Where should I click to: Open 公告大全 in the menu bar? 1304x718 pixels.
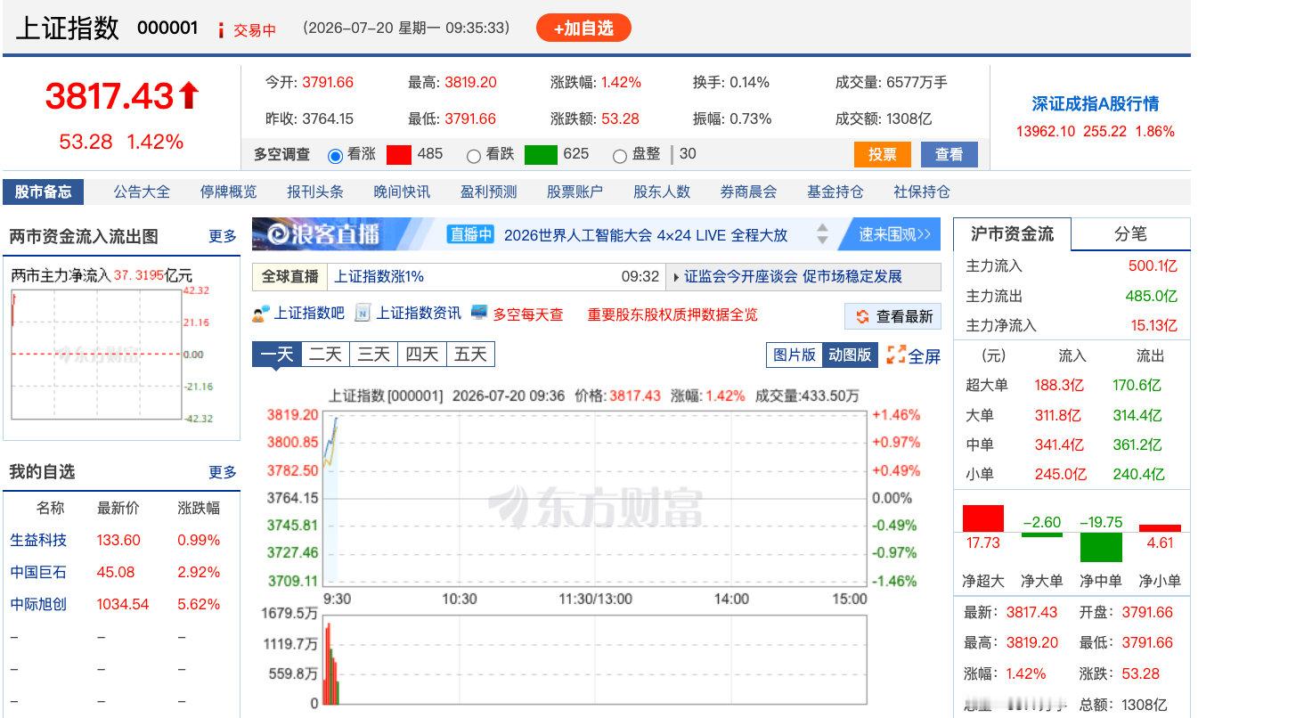click(142, 192)
